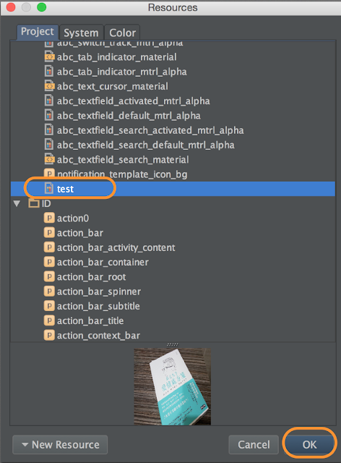The width and height of the screenshot is (341, 463).
Task: Click the P icon beside action_bar_container
Action: tap(49, 262)
